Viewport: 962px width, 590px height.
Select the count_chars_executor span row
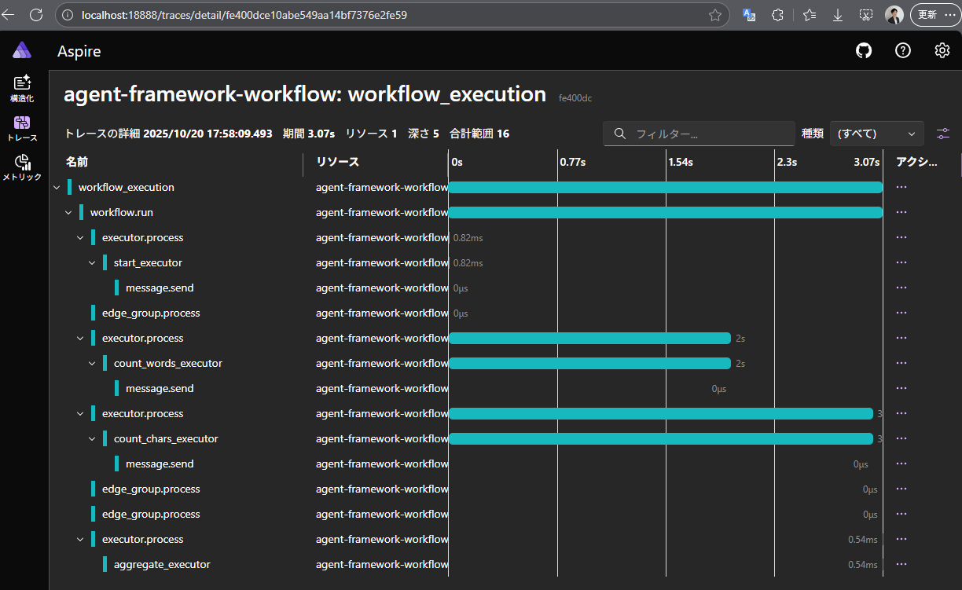coord(166,439)
